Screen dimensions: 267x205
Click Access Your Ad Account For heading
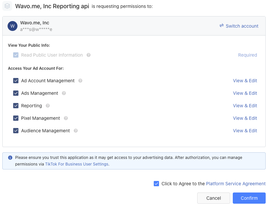pyautogui.click(x=36, y=68)
